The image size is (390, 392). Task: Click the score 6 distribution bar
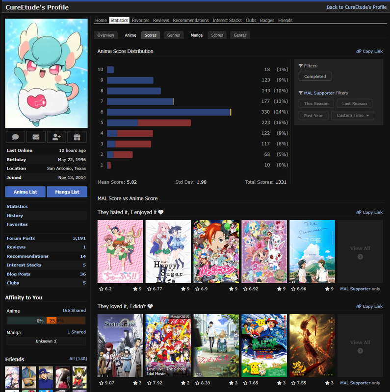coord(169,112)
